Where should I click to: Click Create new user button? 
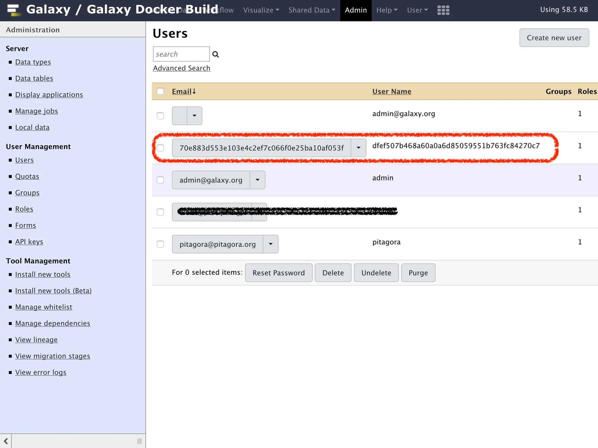point(554,38)
